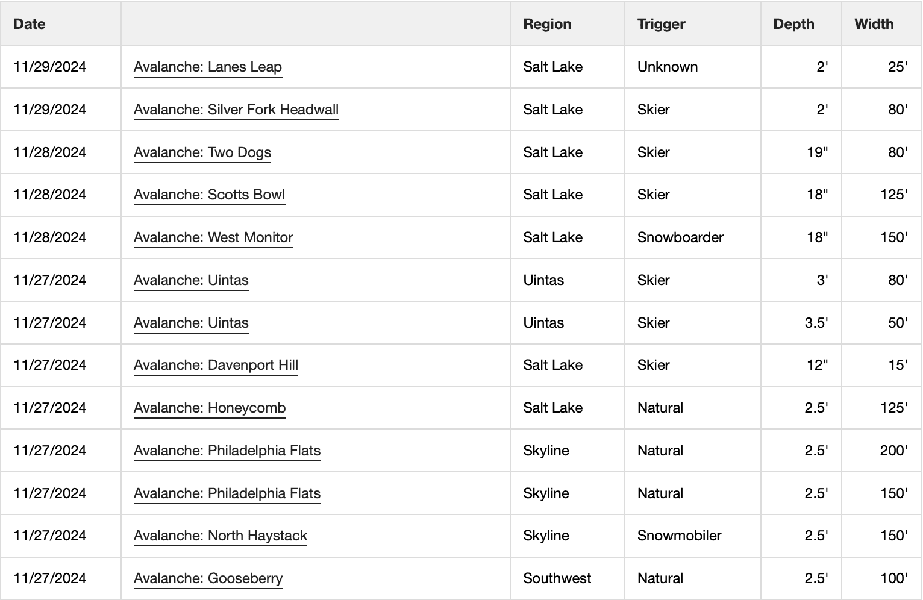923x600 pixels.
Task: Open the Avalanche: Silver Fork Headwall report
Action: (x=236, y=110)
